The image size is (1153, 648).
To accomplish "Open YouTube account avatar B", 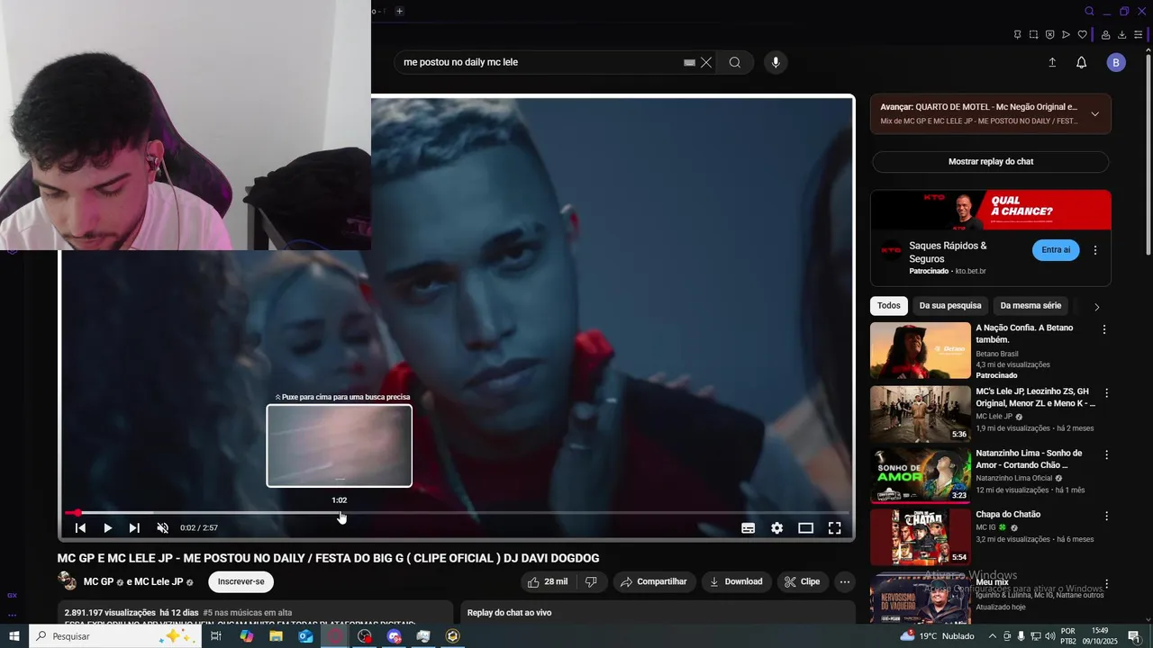I will (x=1116, y=62).
